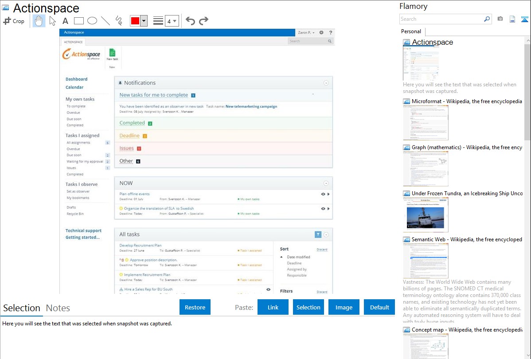This screenshot has height=359, width=531.
Task: Click play arrow for Organize the translation task
Action: 328,209
